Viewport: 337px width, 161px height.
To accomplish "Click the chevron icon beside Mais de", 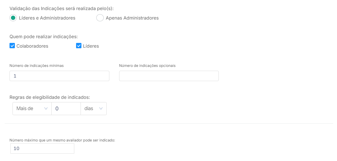I will tap(45, 109).
